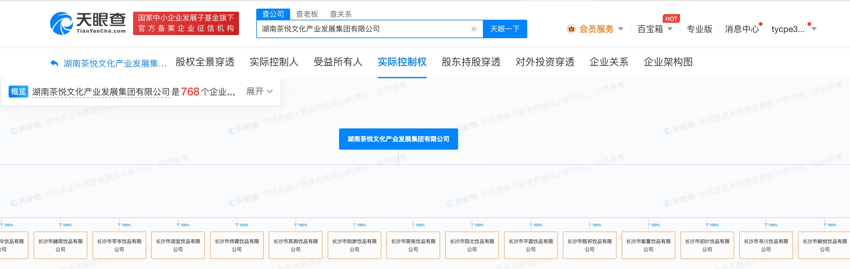Select node 长沙市既祁饮品有限公司
The image size is (850, 269).
(589, 245)
